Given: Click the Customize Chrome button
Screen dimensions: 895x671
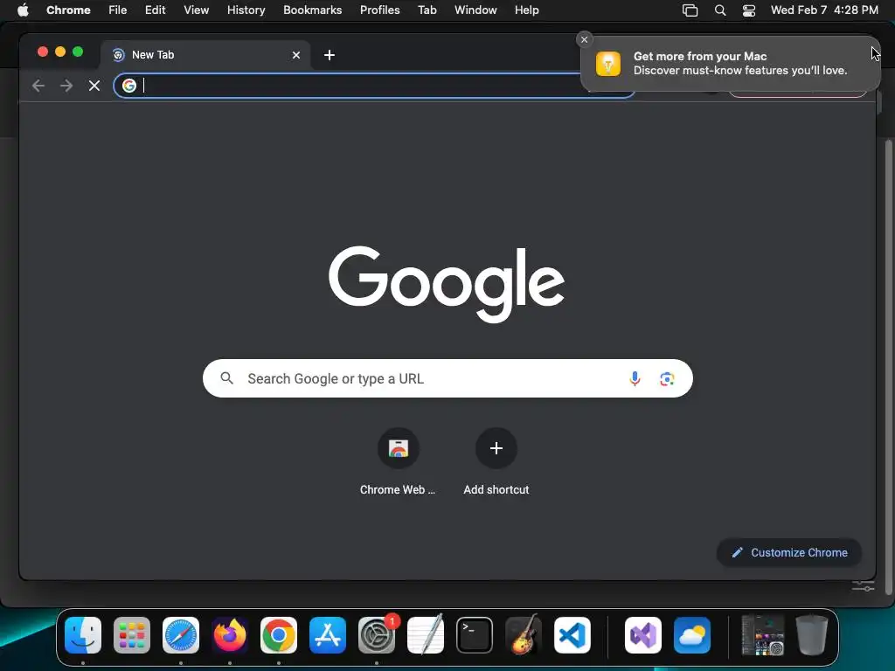Looking at the screenshot, I should click(x=789, y=552).
